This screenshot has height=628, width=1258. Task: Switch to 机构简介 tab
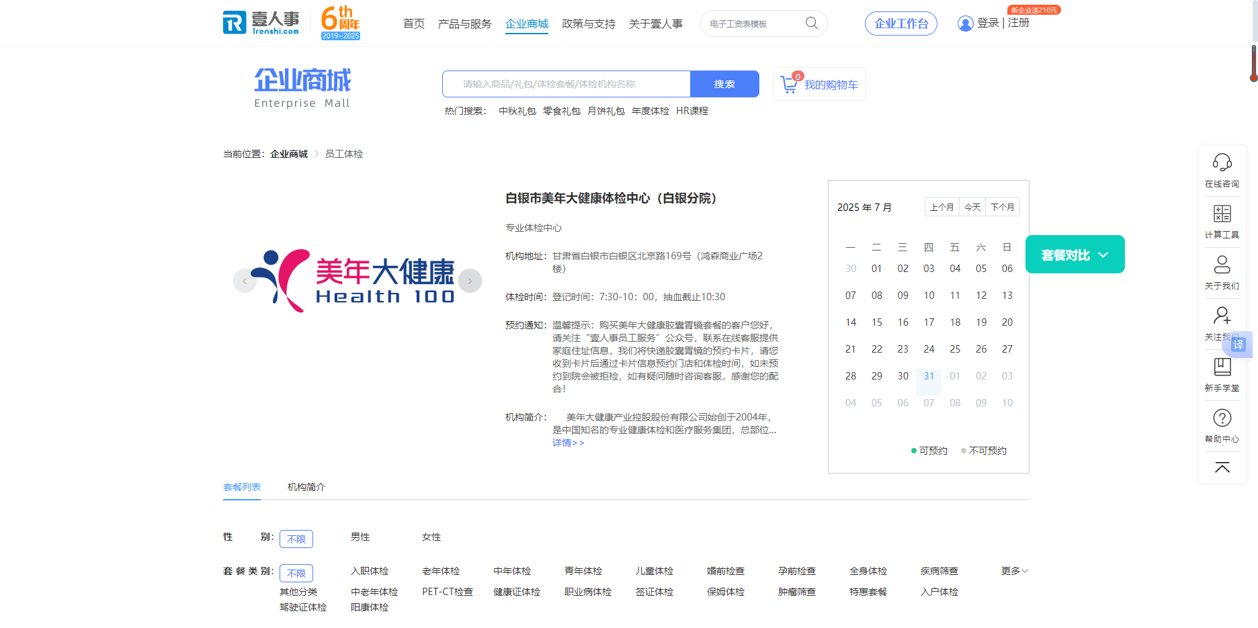pyautogui.click(x=306, y=487)
